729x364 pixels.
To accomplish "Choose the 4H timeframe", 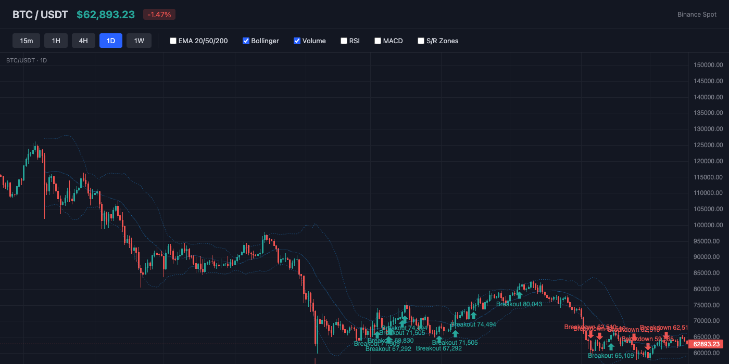I will click(x=83, y=41).
